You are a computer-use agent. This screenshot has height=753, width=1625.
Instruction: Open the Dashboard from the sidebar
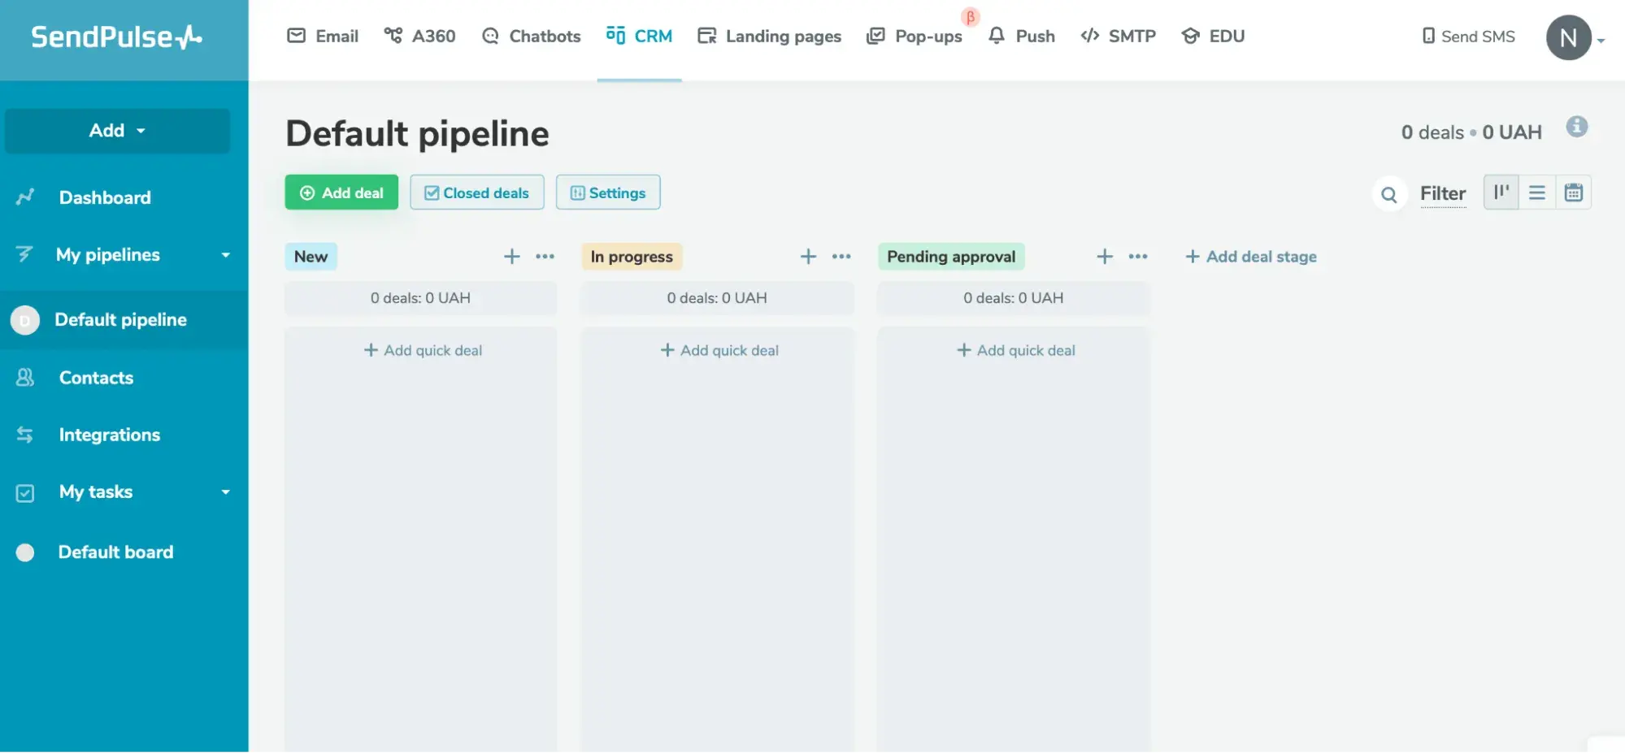coord(104,197)
